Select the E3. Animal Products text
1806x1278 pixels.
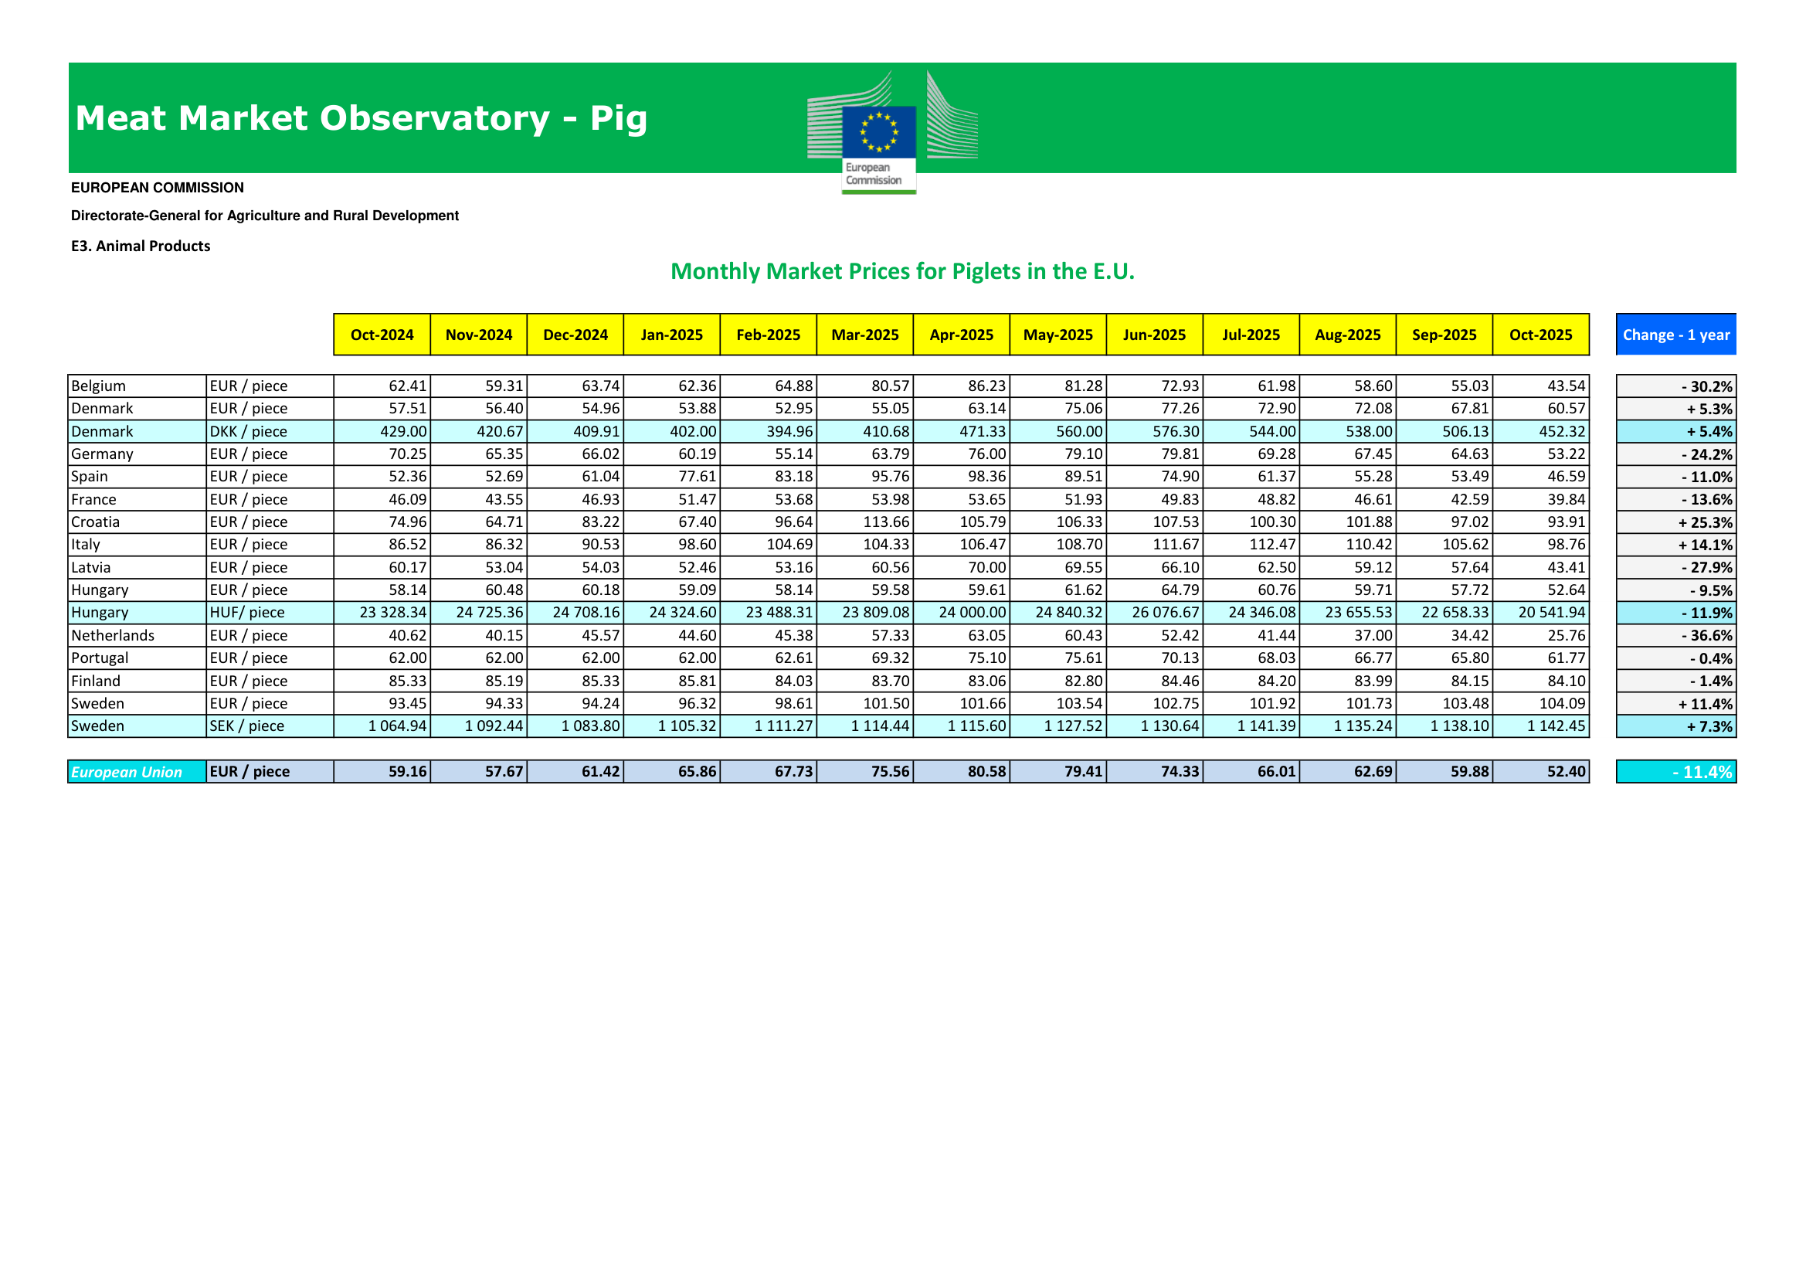141,246
